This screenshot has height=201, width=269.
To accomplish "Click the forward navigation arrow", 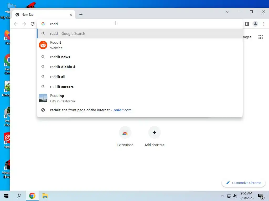I will pos(24,24).
